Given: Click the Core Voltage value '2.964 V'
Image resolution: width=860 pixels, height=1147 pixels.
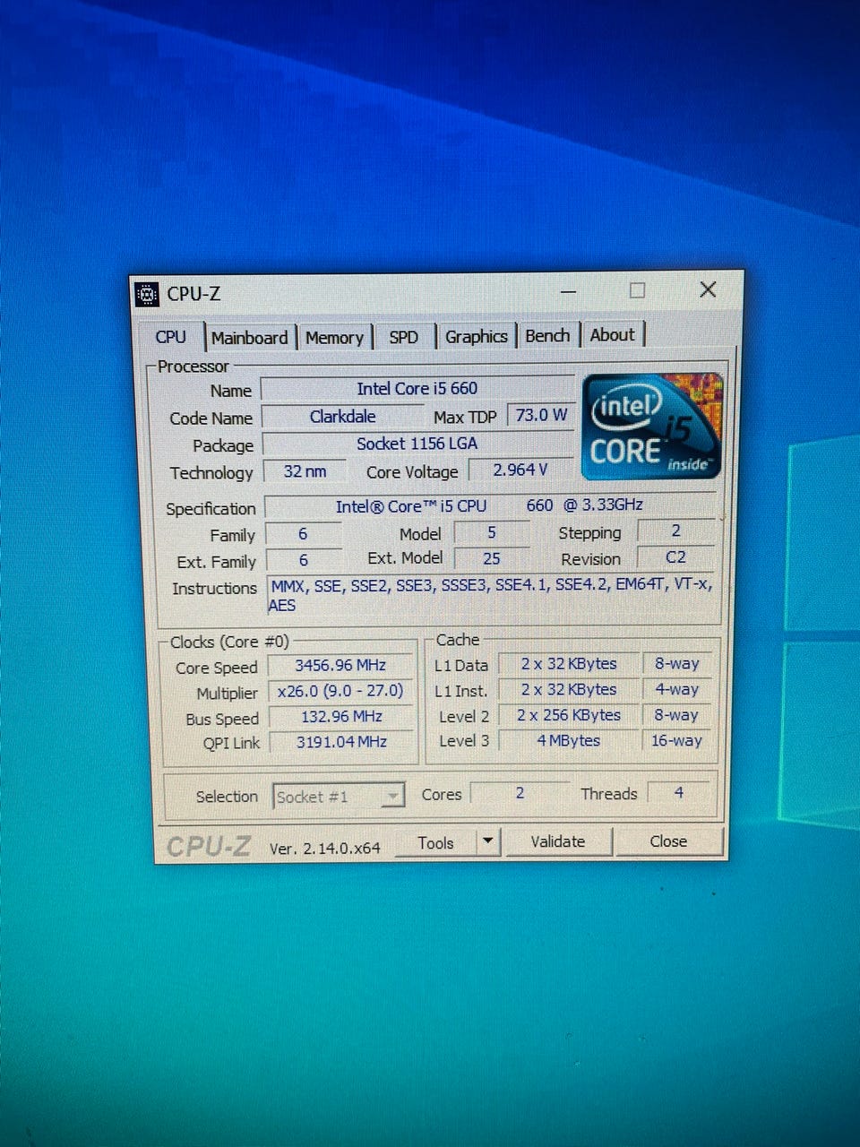Looking at the screenshot, I should (520, 470).
